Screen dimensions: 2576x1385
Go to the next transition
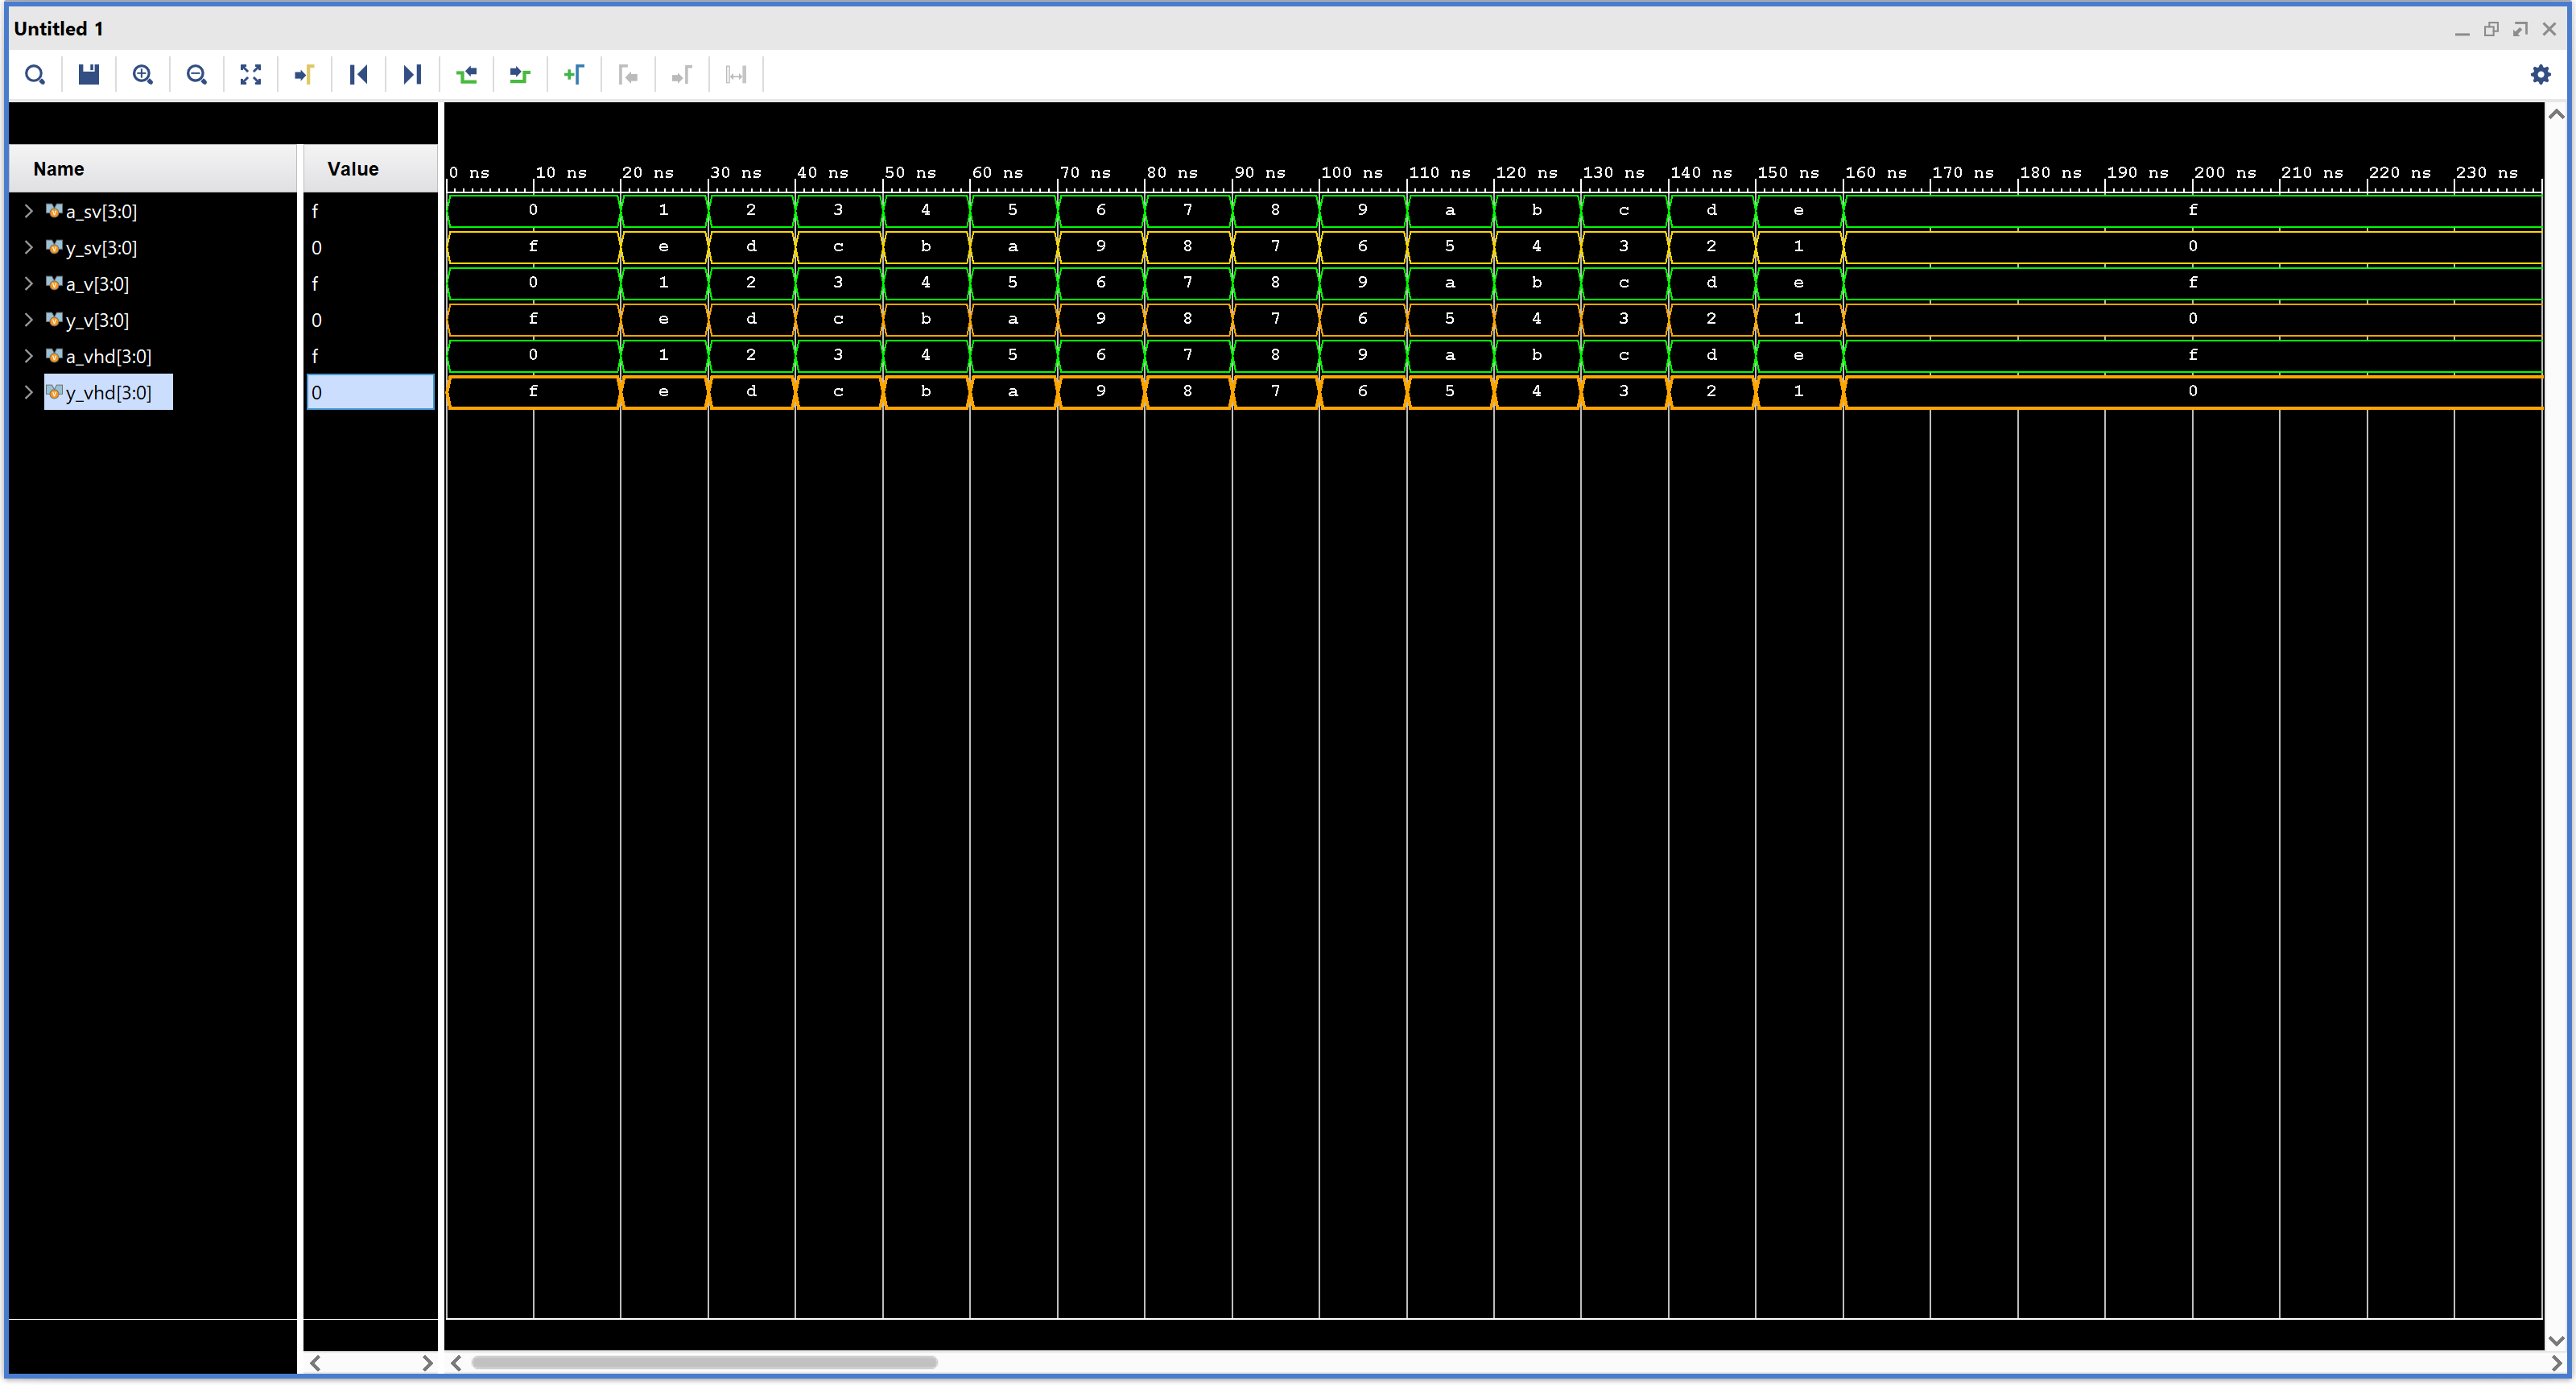(520, 75)
